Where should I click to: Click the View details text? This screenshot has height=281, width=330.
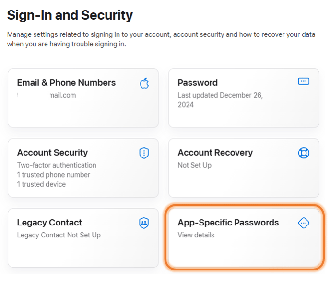coord(196,235)
